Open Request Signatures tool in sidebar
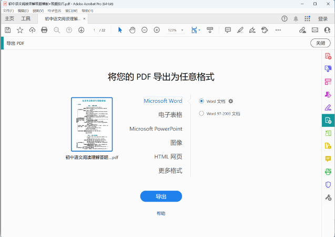Screen dimensions: 335x237 click(x=328, y=94)
